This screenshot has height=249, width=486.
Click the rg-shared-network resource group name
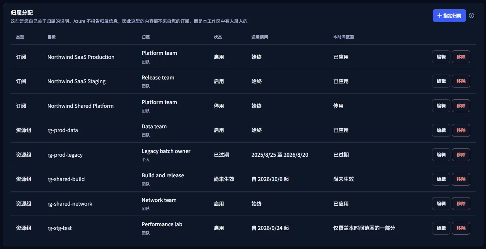click(x=70, y=204)
